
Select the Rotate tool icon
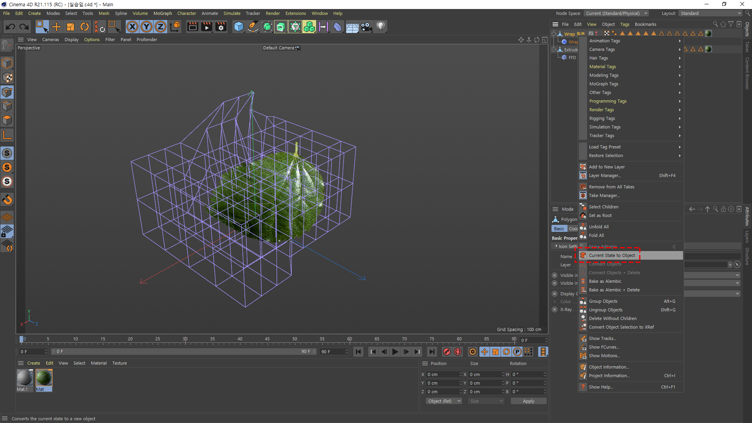84,27
